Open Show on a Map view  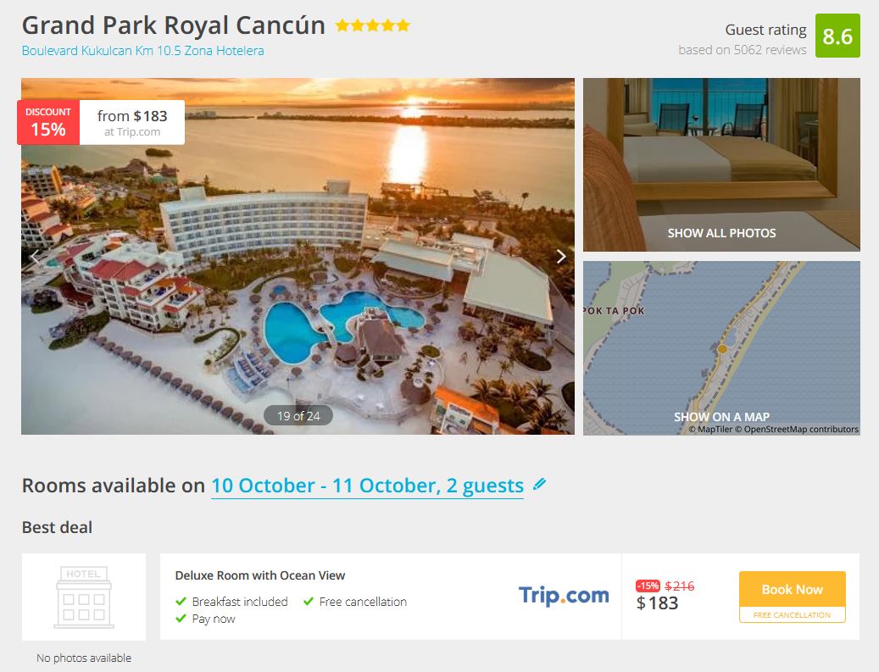pos(721,348)
